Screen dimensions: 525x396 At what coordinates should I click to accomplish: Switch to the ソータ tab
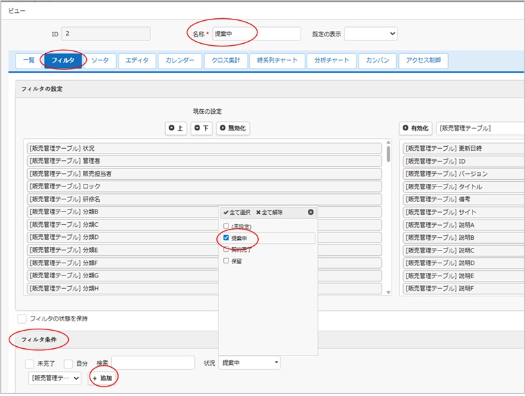pos(100,61)
